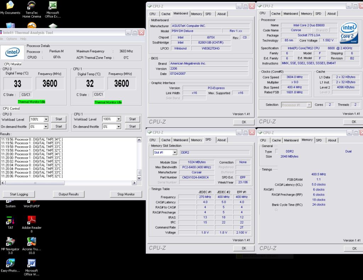Click the results log scroll down arrow
The height and width of the screenshot is (280, 363).
pos(139,178)
